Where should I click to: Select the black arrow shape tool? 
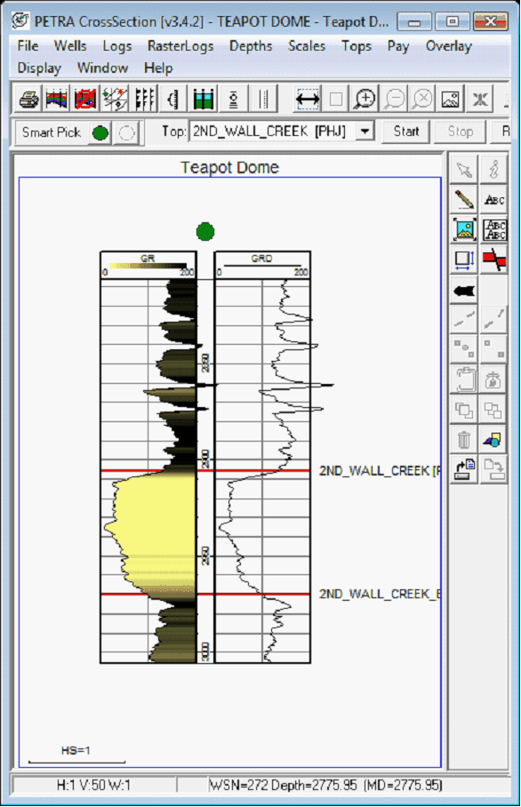click(x=464, y=291)
